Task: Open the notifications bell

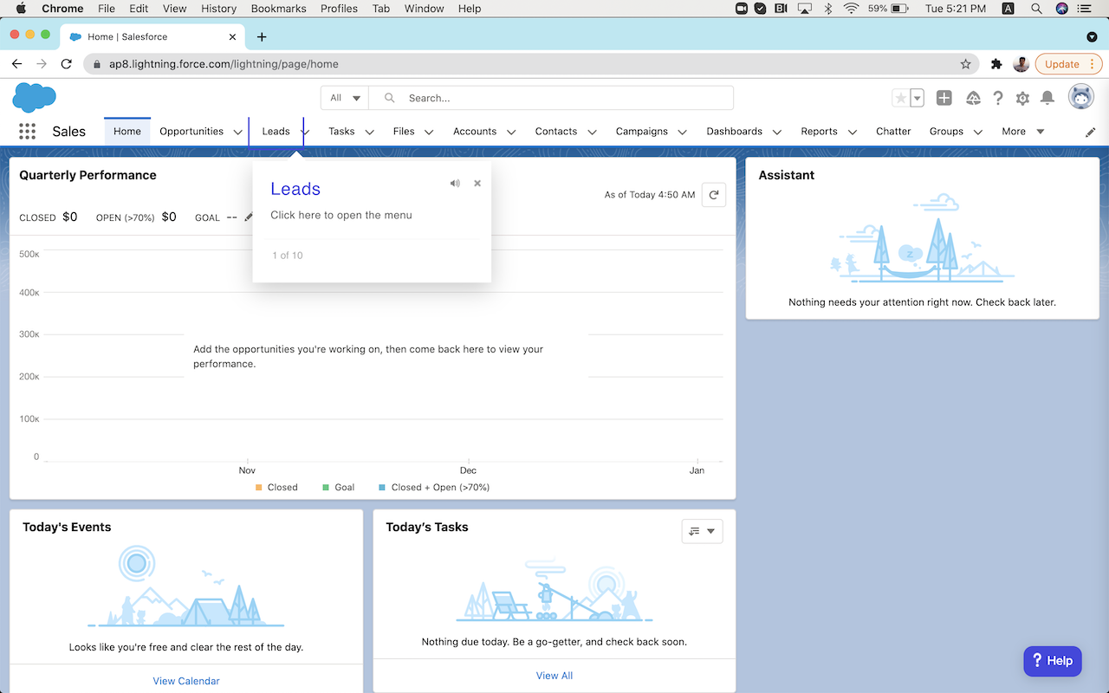Action: coord(1047,98)
